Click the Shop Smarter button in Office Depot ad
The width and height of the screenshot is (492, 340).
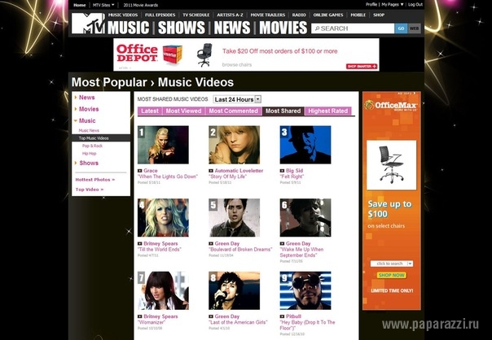[362, 67]
